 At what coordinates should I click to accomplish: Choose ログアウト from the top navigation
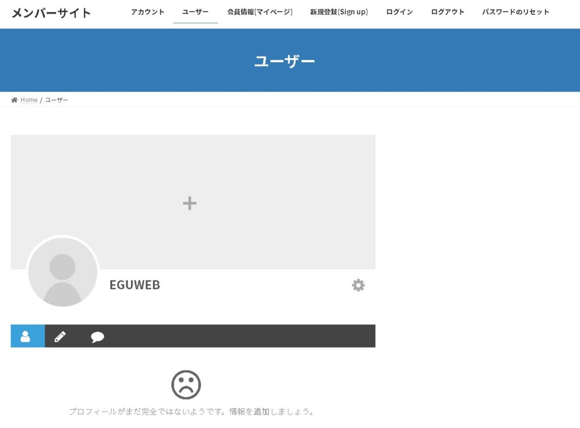(447, 12)
